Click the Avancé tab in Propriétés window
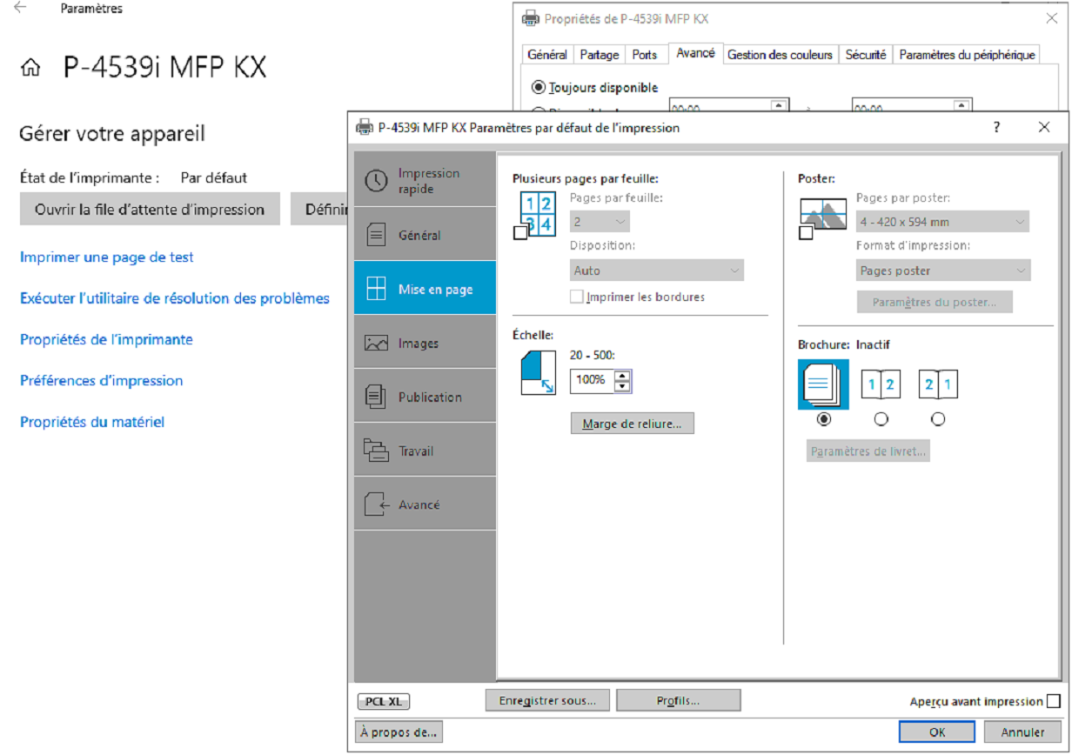This screenshot has width=1072, height=755. point(695,53)
